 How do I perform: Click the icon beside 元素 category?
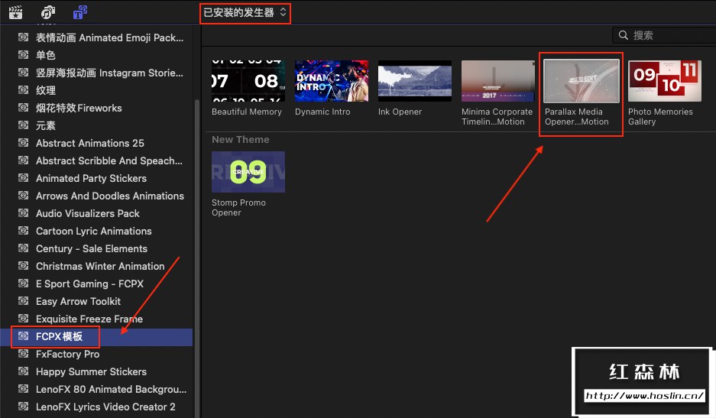tap(23, 125)
